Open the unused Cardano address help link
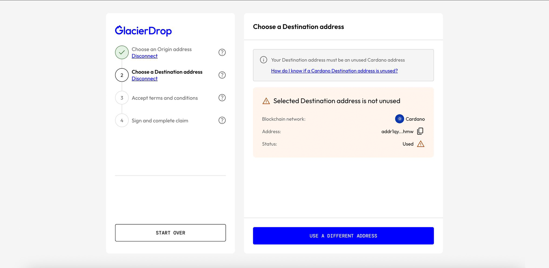The height and width of the screenshot is (268, 549). [x=334, y=71]
